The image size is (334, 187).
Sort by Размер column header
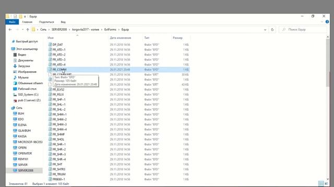point(177,38)
